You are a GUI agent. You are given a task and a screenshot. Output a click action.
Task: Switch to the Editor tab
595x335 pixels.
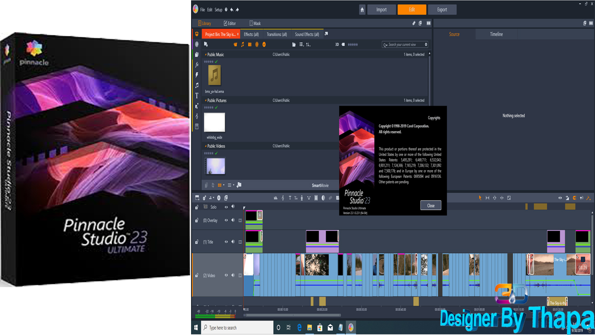230,23
